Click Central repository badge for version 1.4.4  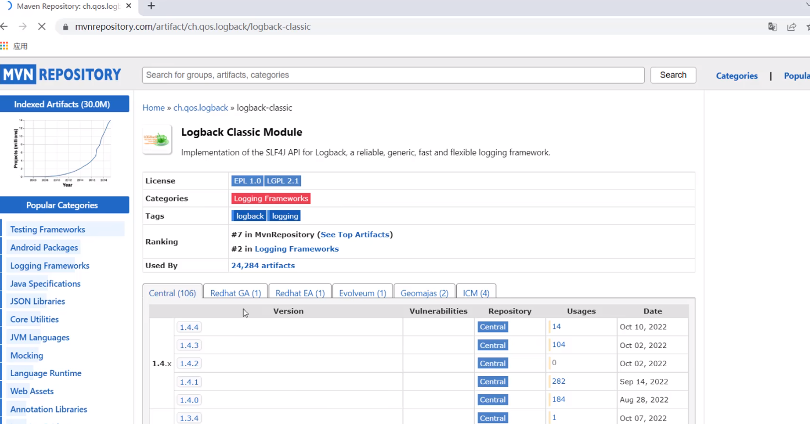pos(493,327)
